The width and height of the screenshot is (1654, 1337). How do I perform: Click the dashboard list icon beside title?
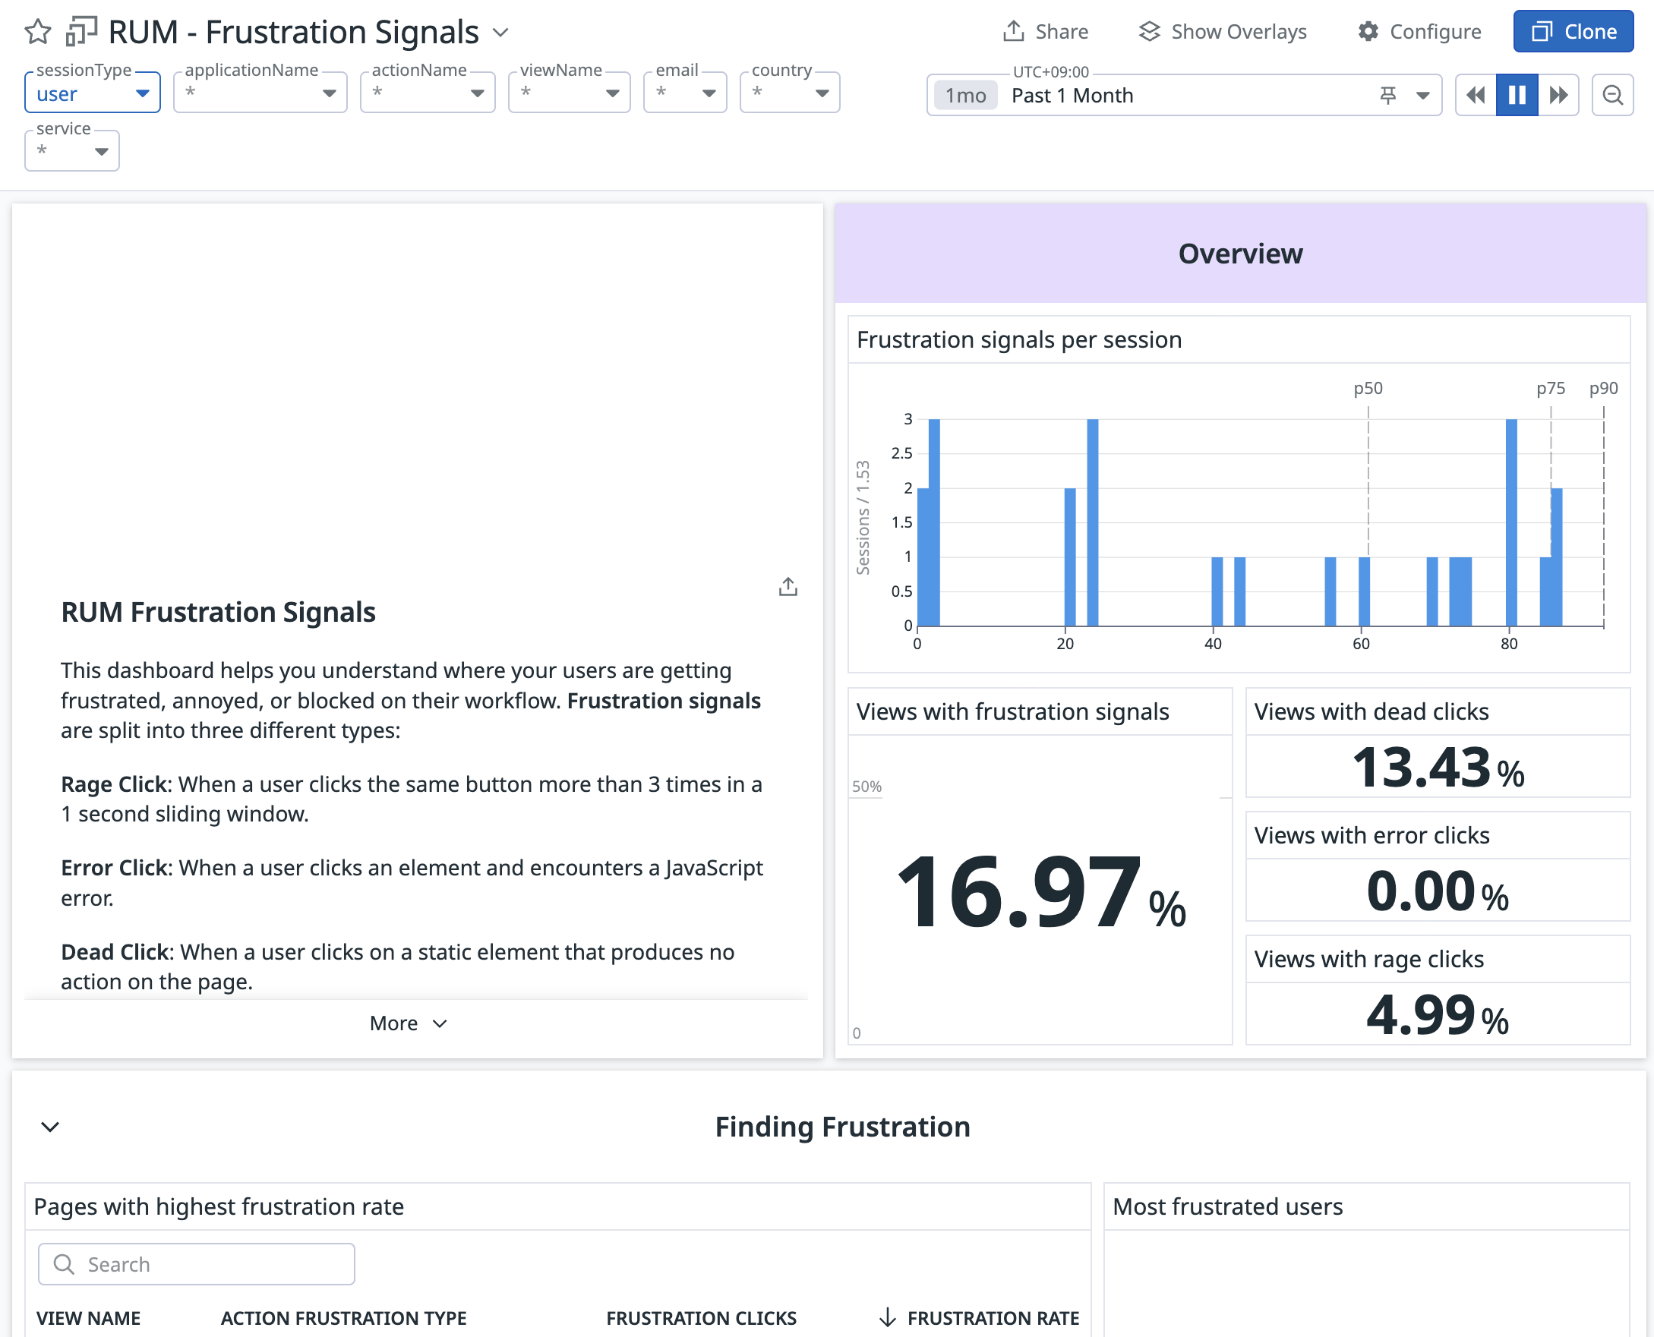coord(81,33)
